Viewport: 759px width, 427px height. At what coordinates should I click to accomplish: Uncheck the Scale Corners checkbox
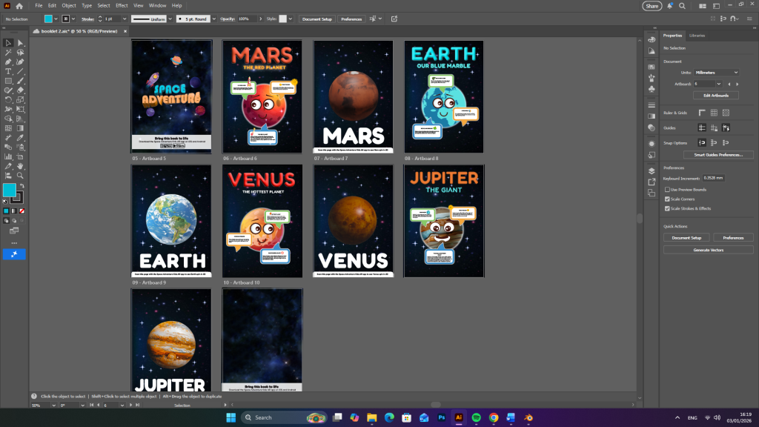click(668, 199)
